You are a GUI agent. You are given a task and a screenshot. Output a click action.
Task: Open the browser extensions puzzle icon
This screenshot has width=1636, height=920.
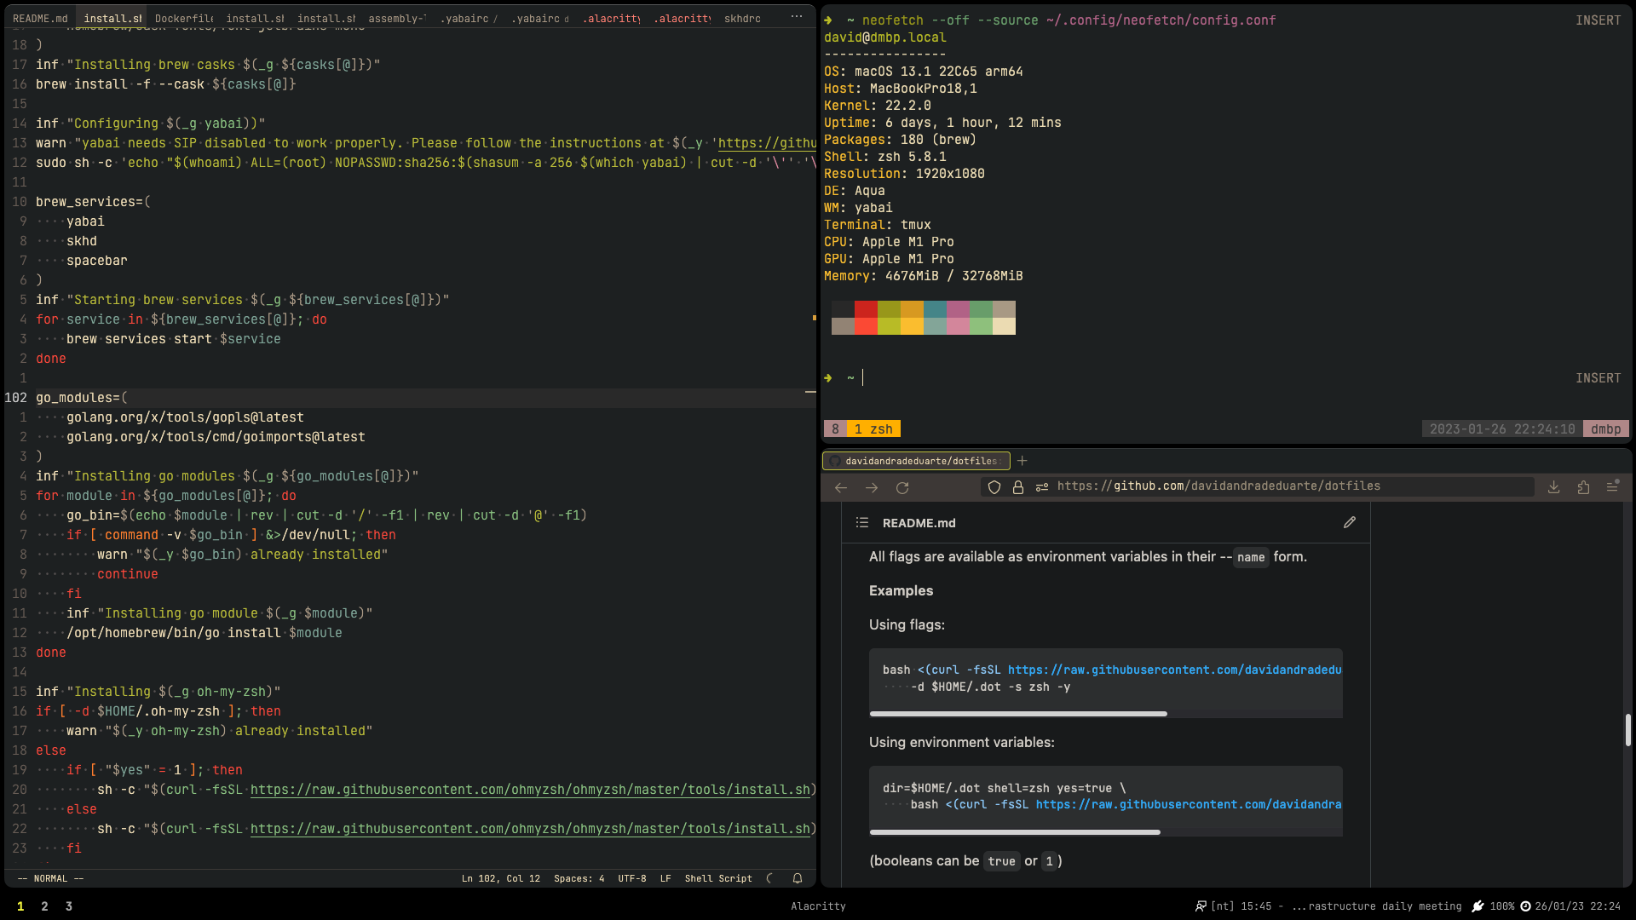[1583, 486]
